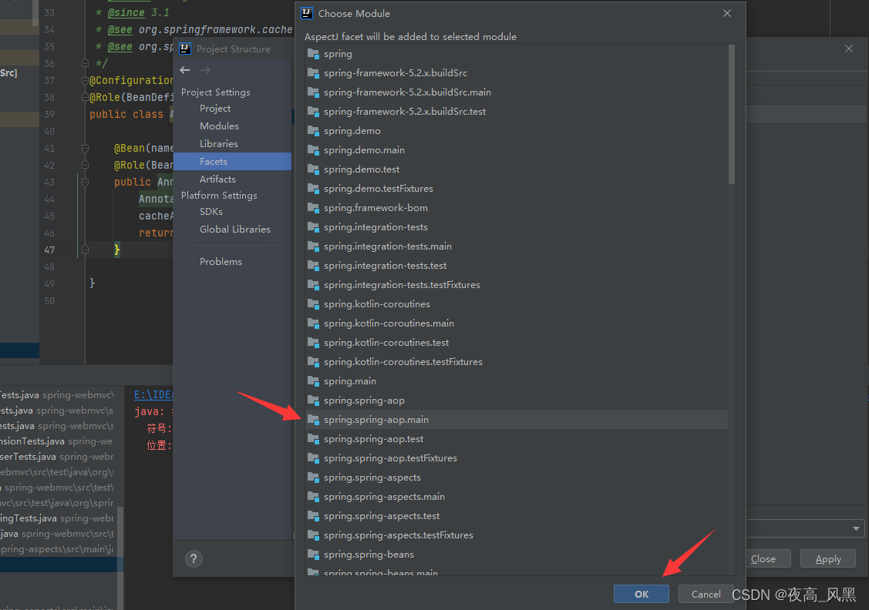Select spring-framework-5.2.x.buildSrc module

[516, 73]
